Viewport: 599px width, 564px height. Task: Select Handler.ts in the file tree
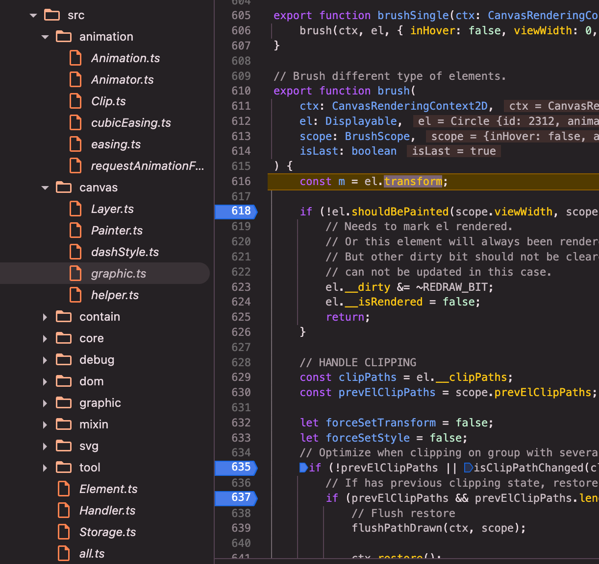click(107, 511)
